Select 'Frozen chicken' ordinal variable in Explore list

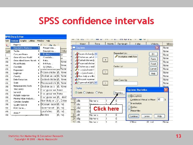85,54
